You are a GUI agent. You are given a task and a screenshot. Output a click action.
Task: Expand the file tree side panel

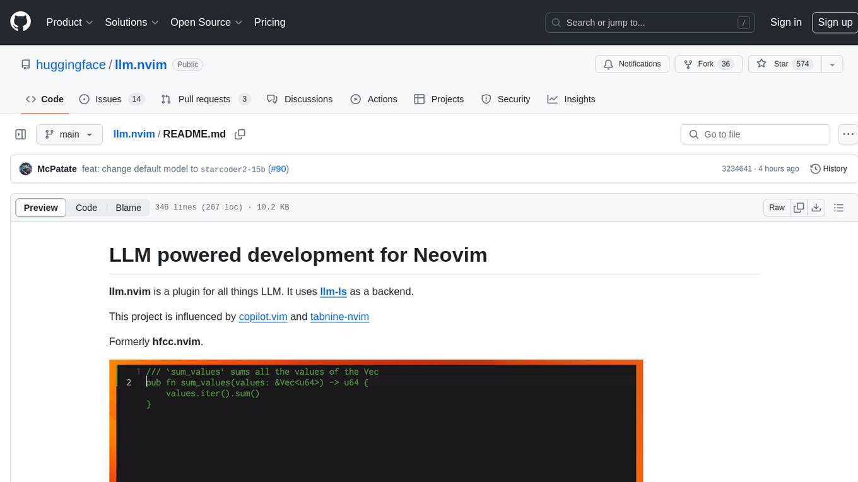tap(21, 134)
